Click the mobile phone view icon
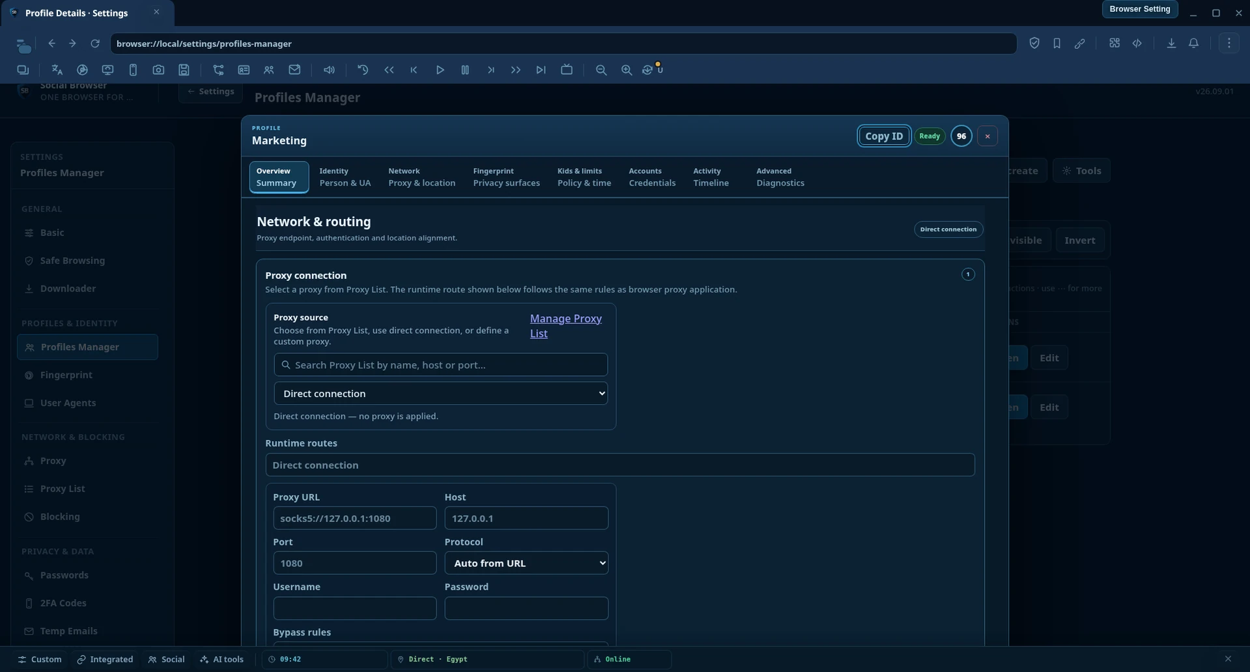1250x672 pixels. tap(133, 70)
